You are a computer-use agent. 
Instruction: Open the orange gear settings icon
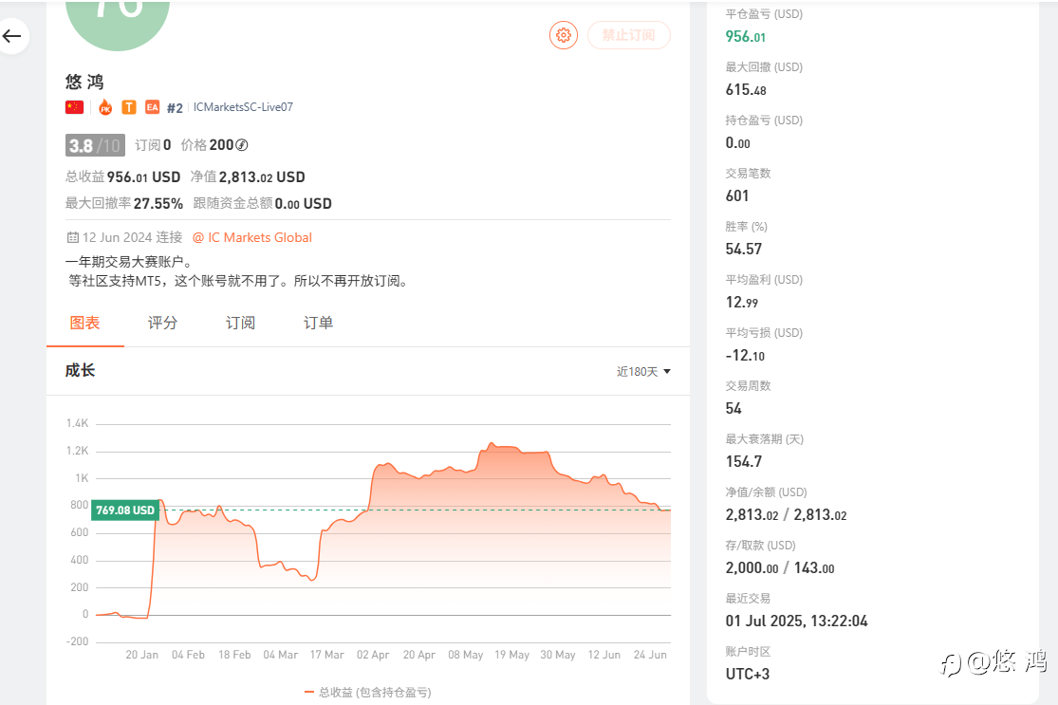pos(564,35)
